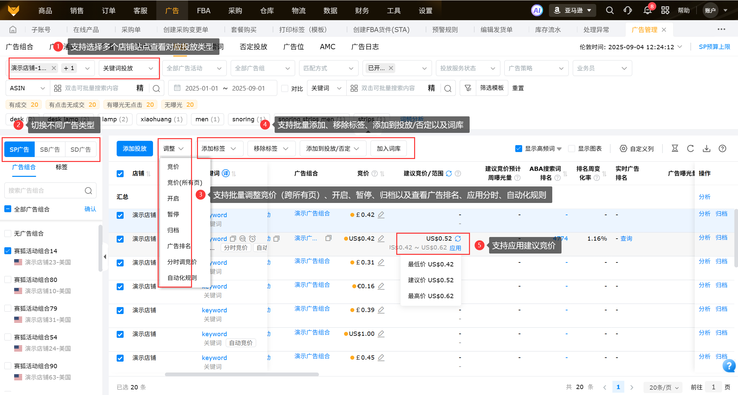Open the 20条/页 page size dropdown
The image size is (738, 395).
(664, 387)
